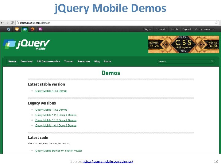Image resolution: width=221 pixels, height=165 pixels.
Task: Select the Demos navigation tab
Action: coord(12,61)
